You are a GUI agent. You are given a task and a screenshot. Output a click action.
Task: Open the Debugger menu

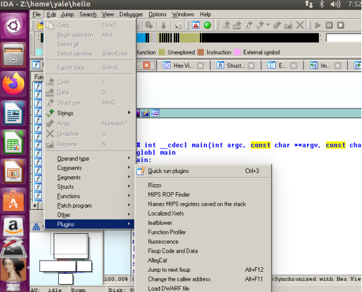tap(131, 14)
